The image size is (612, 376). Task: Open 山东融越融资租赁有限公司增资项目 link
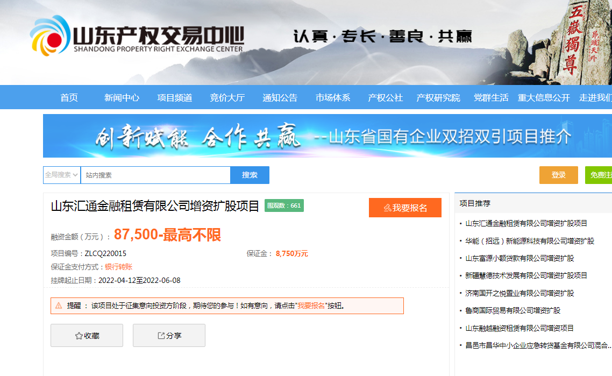click(x=520, y=328)
